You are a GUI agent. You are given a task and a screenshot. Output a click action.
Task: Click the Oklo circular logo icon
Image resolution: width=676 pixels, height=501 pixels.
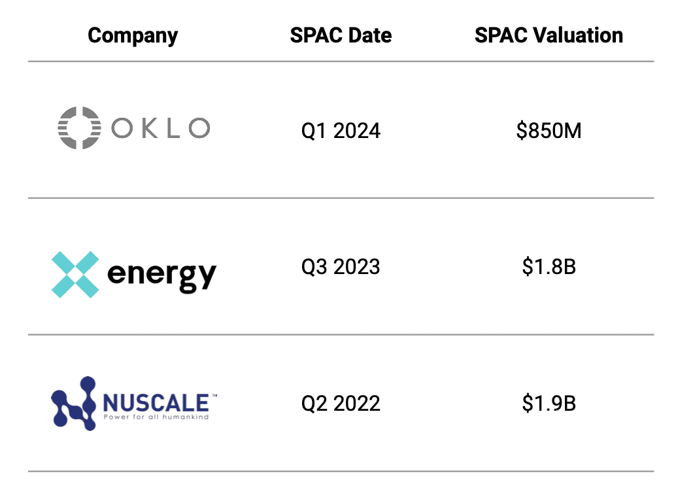[79, 128]
